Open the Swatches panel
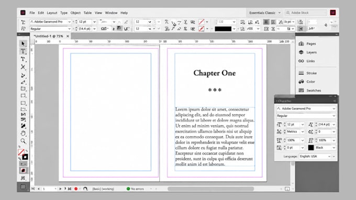Screen dimensions: 356x200 click(x=310, y=90)
